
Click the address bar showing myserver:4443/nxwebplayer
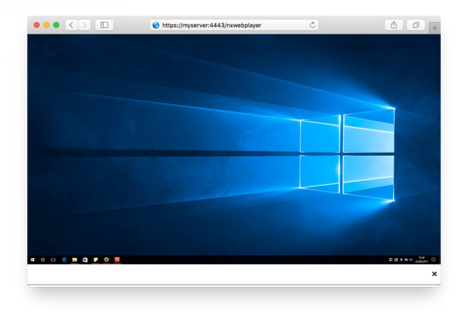pos(234,25)
